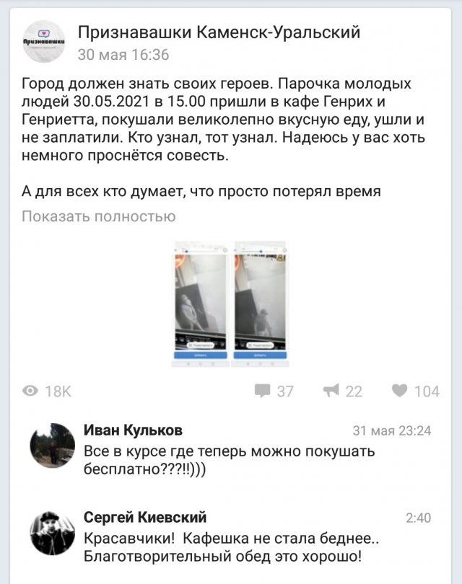Screen dimensions: 462x584
Task: Open Сергей Киевский profile name link
Action: [x=145, y=518]
